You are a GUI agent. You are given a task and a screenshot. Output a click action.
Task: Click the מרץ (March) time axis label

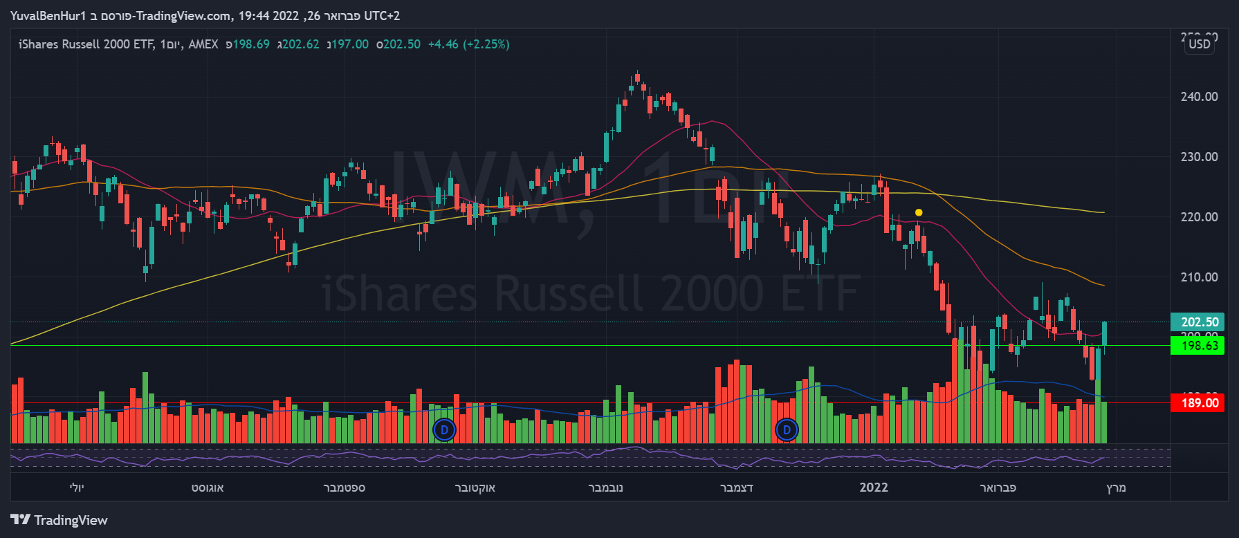pyautogui.click(x=1116, y=488)
